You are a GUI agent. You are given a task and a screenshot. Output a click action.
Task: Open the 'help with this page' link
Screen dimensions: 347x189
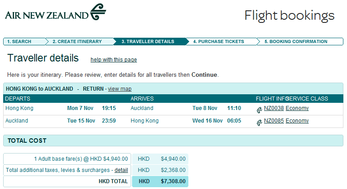pyautogui.click(x=114, y=60)
